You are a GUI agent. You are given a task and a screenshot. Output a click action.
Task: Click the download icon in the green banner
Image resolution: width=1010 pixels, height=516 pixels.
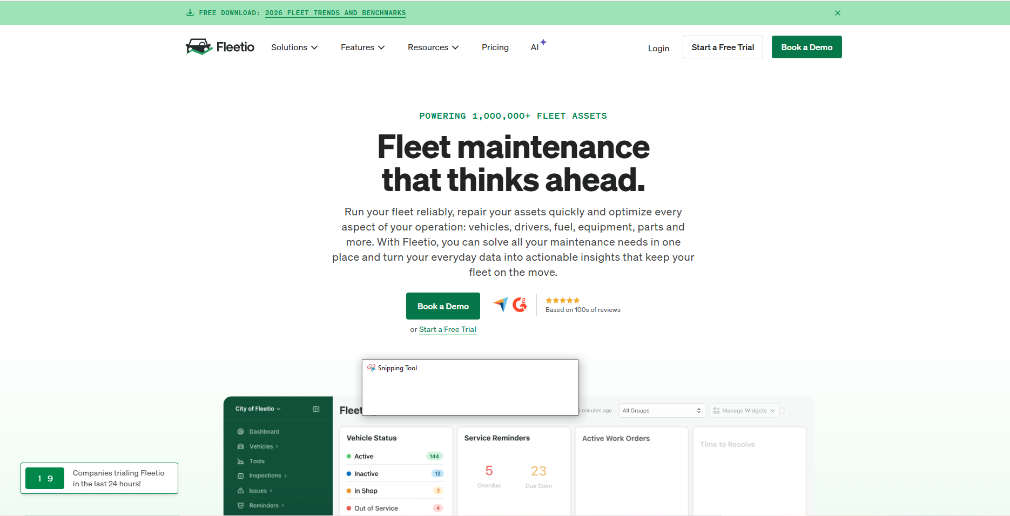190,13
